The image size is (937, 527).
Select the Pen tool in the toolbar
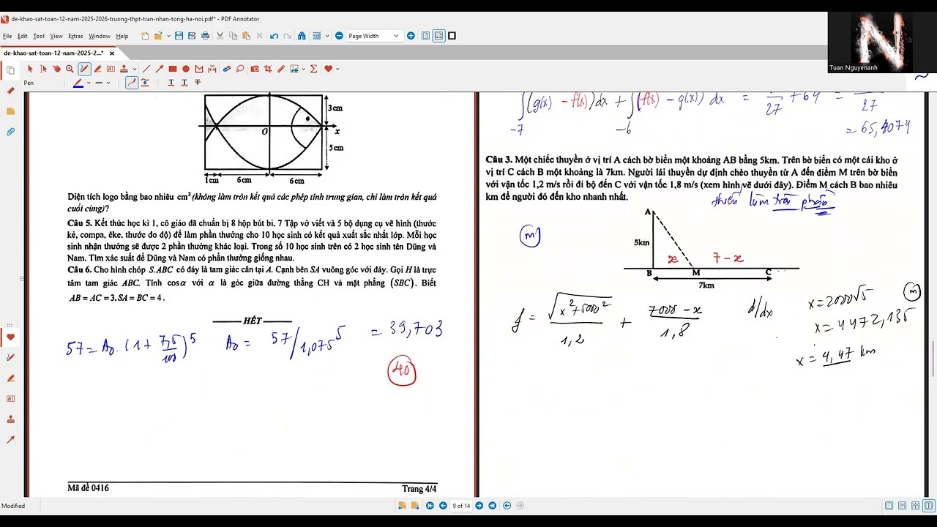85,69
